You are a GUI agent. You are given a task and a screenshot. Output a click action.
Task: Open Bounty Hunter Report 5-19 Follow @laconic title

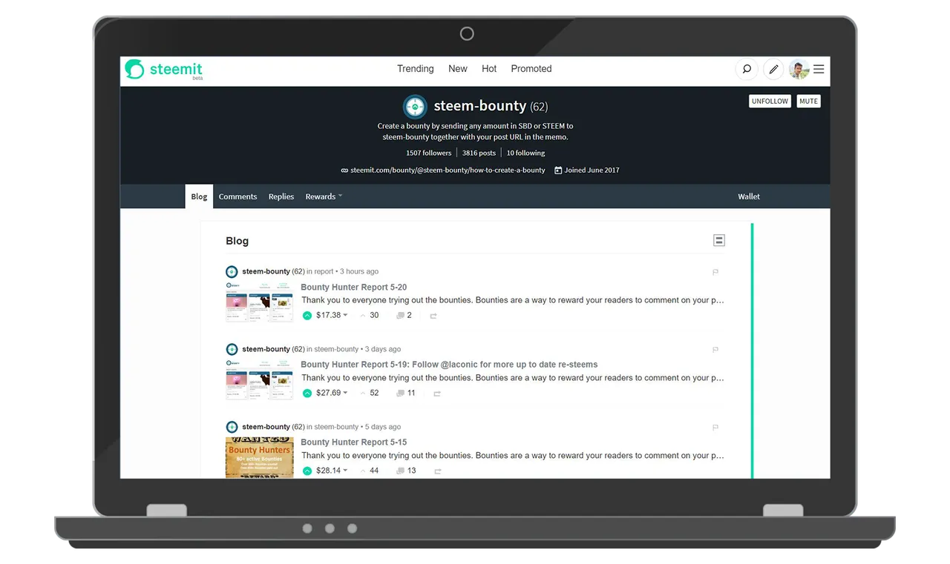tap(449, 365)
